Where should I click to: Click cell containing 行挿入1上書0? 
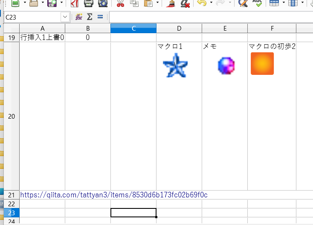pos(42,37)
